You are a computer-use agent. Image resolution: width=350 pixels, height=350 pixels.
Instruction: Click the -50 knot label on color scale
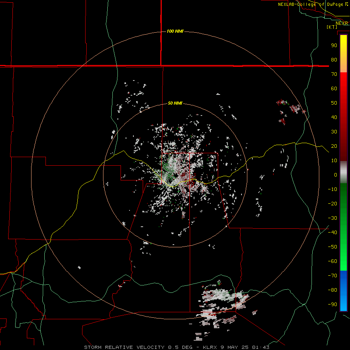pyautogui.click(x=332, y=247)
